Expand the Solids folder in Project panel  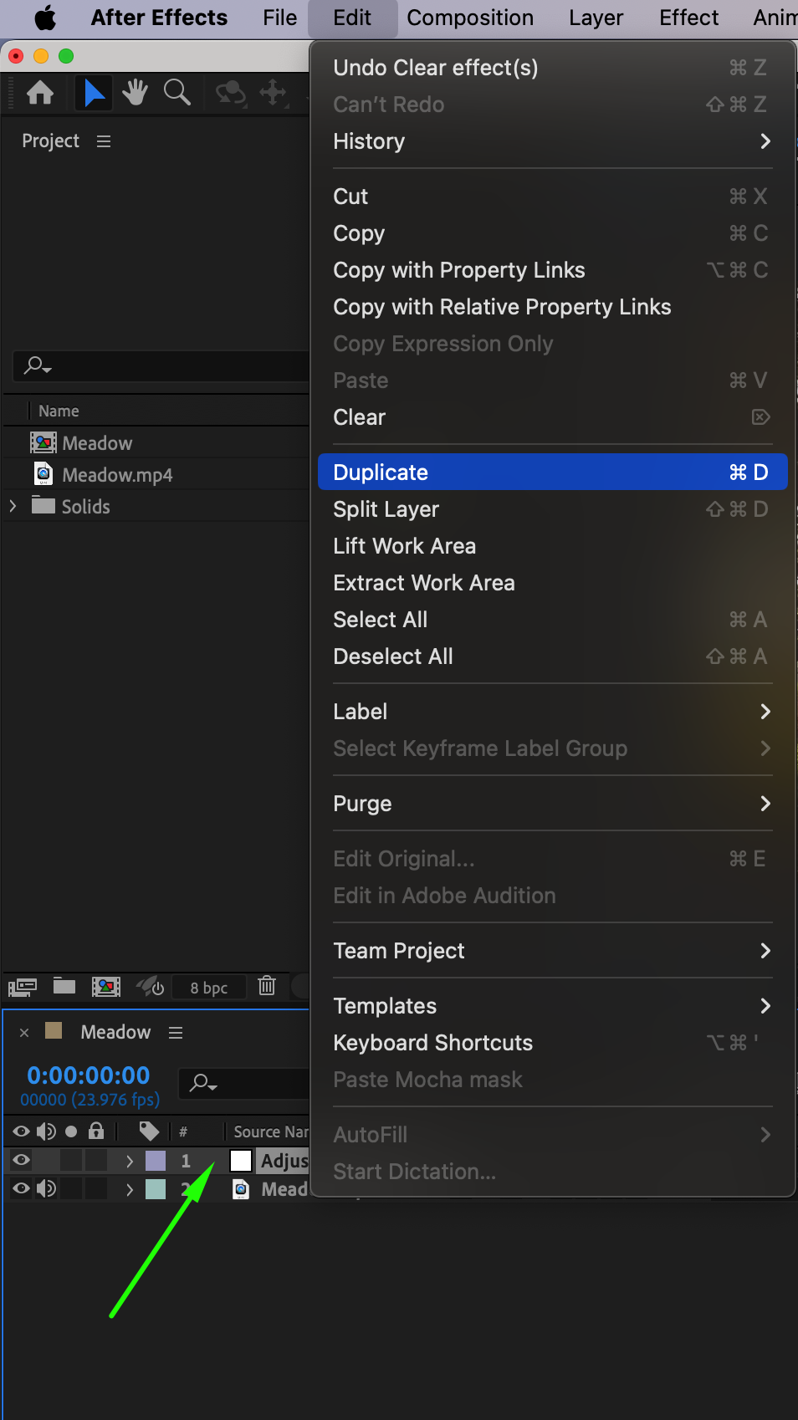(x=13, y=506)
